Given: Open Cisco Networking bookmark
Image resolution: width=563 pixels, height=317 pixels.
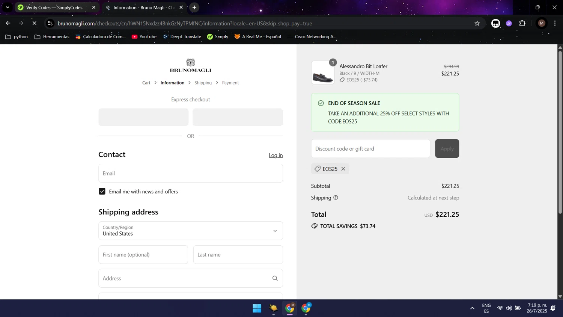Looking at the screenshot, I should point(312,36).
